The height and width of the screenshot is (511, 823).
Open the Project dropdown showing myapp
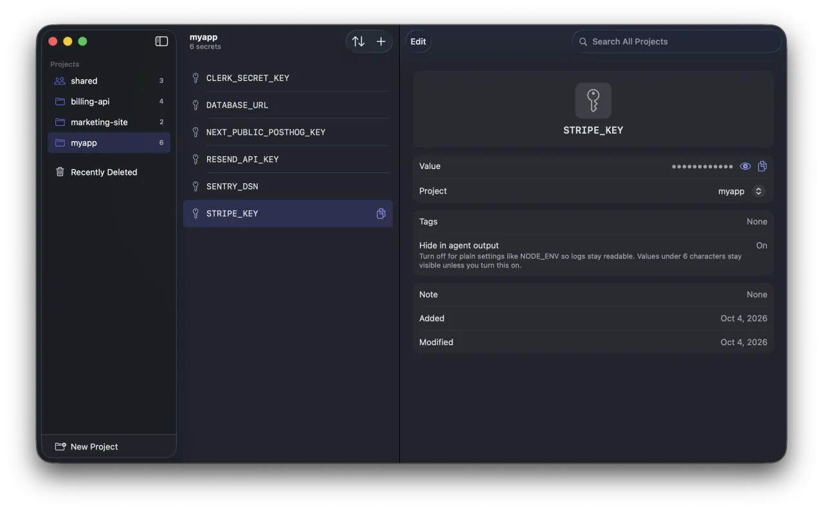[741, 191]
